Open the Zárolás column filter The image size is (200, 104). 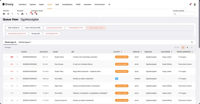click(x=141, y=52)
